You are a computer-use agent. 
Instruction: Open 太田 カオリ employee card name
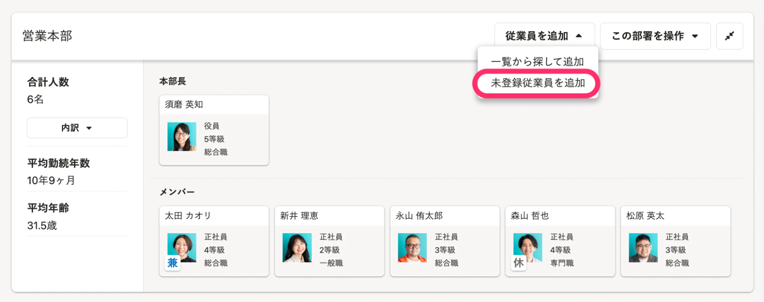tap(188, 216)
